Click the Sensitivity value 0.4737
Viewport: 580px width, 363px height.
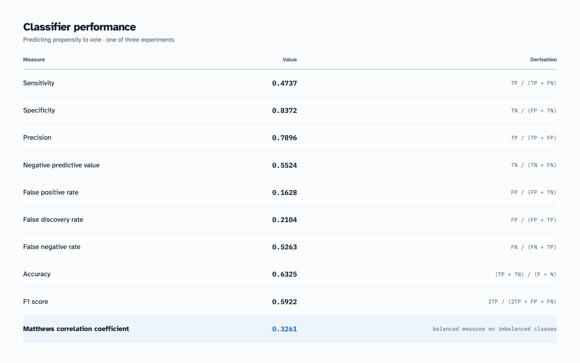pyautogui.click(x=285, y=83)
